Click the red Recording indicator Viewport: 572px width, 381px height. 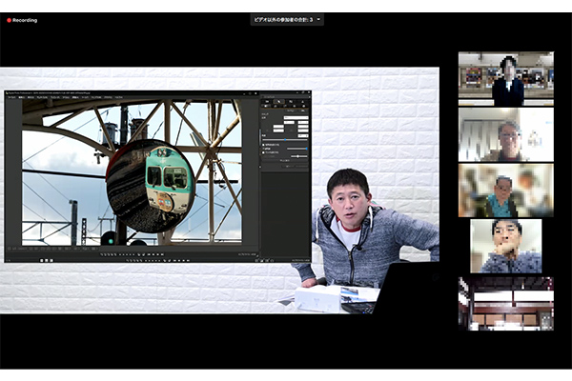(22, 19)
